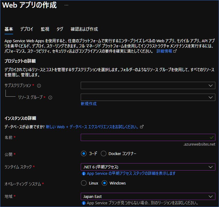This screenshot has width=219, height=207.
Task: Expand the ランタイム スタック .NET 6 dropdown
Action: (x=148, y=167)
